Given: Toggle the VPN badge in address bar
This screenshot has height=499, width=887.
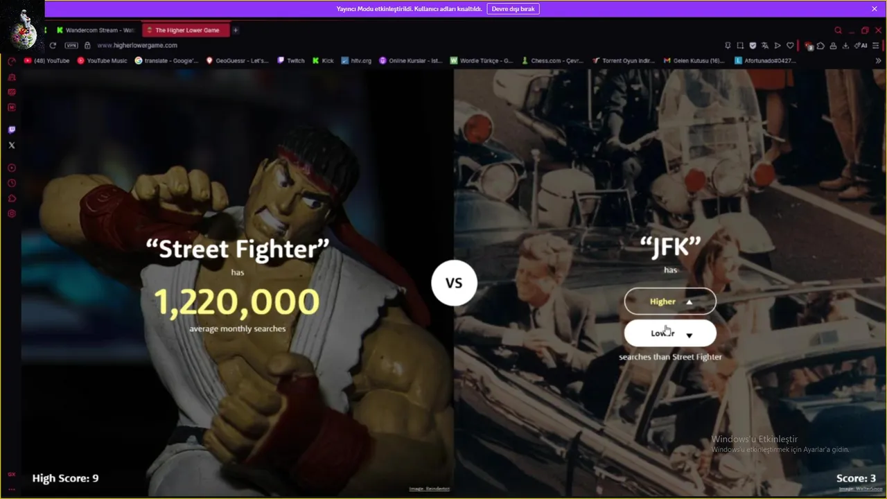Looking at the screenshot, I should [71, 45].
